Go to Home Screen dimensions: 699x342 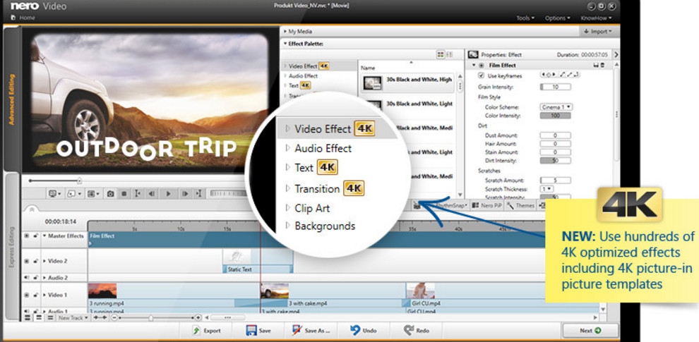[x=23, y=18]
